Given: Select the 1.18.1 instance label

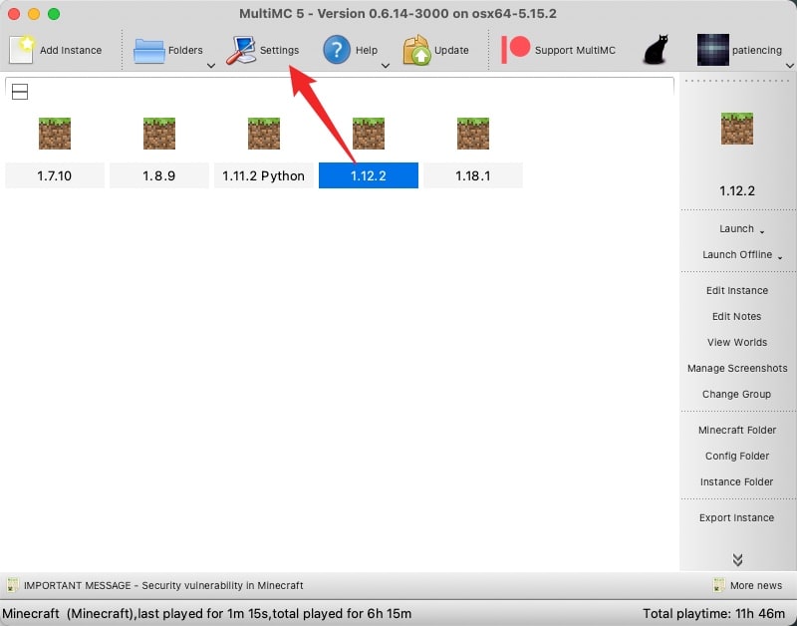Looking at the screenshot, I should 473,176.
